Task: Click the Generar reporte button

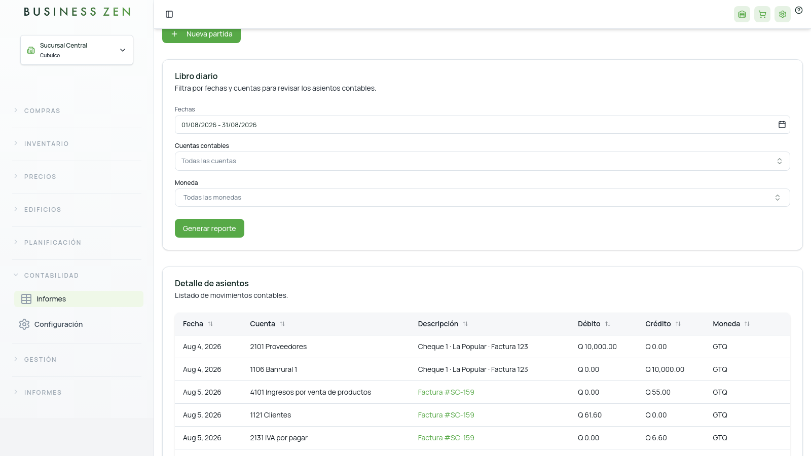Action: point(209,228)
